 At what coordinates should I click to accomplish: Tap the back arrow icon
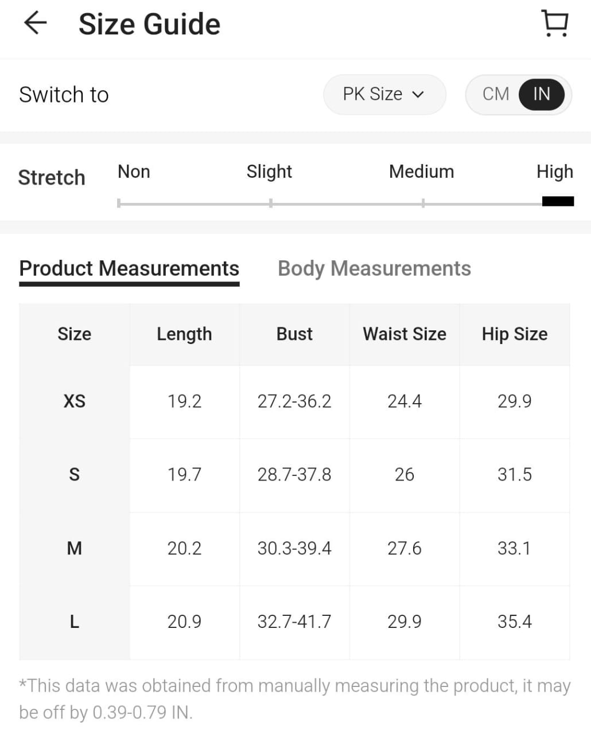[35, 24]
